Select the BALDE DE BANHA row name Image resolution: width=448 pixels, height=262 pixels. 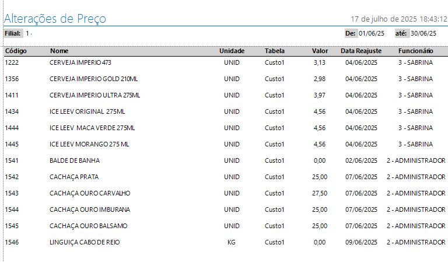tap(75, 160)
